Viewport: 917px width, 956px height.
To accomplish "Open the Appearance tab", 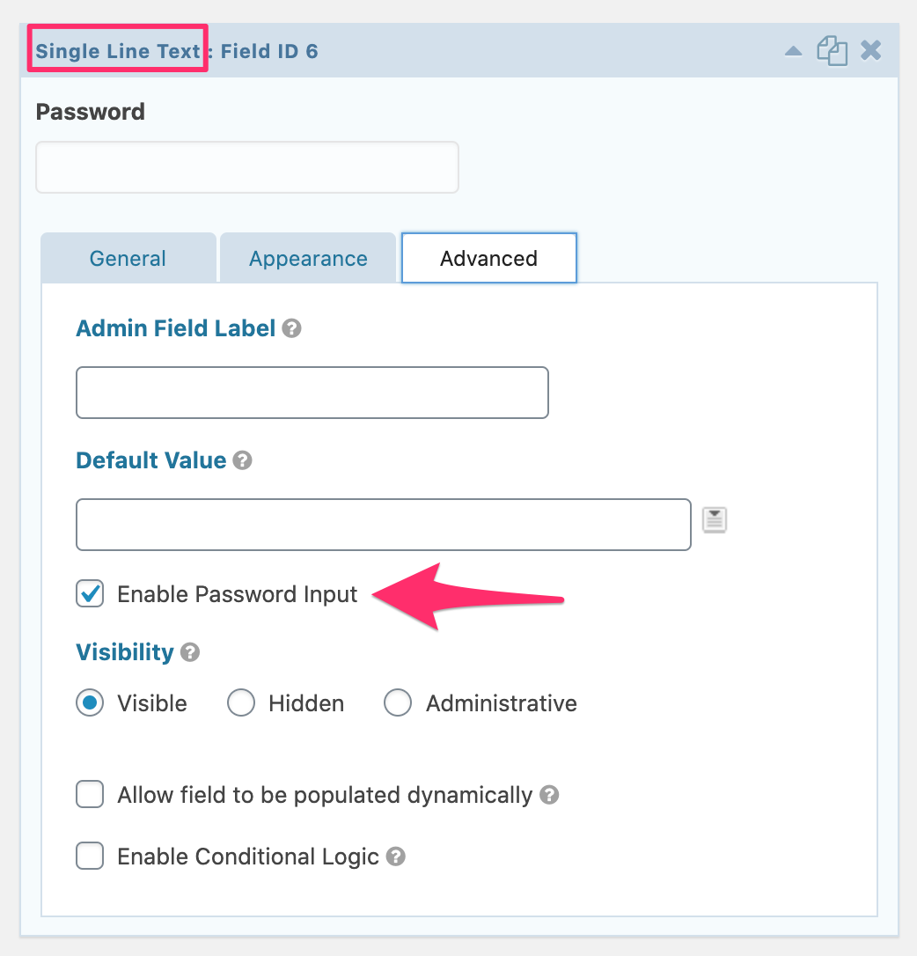I will click(x=308, y=259).
